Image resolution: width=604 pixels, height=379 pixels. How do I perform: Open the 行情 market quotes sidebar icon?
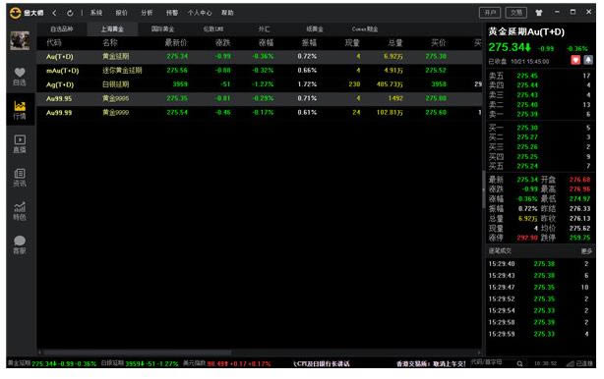tap(20, 110)
